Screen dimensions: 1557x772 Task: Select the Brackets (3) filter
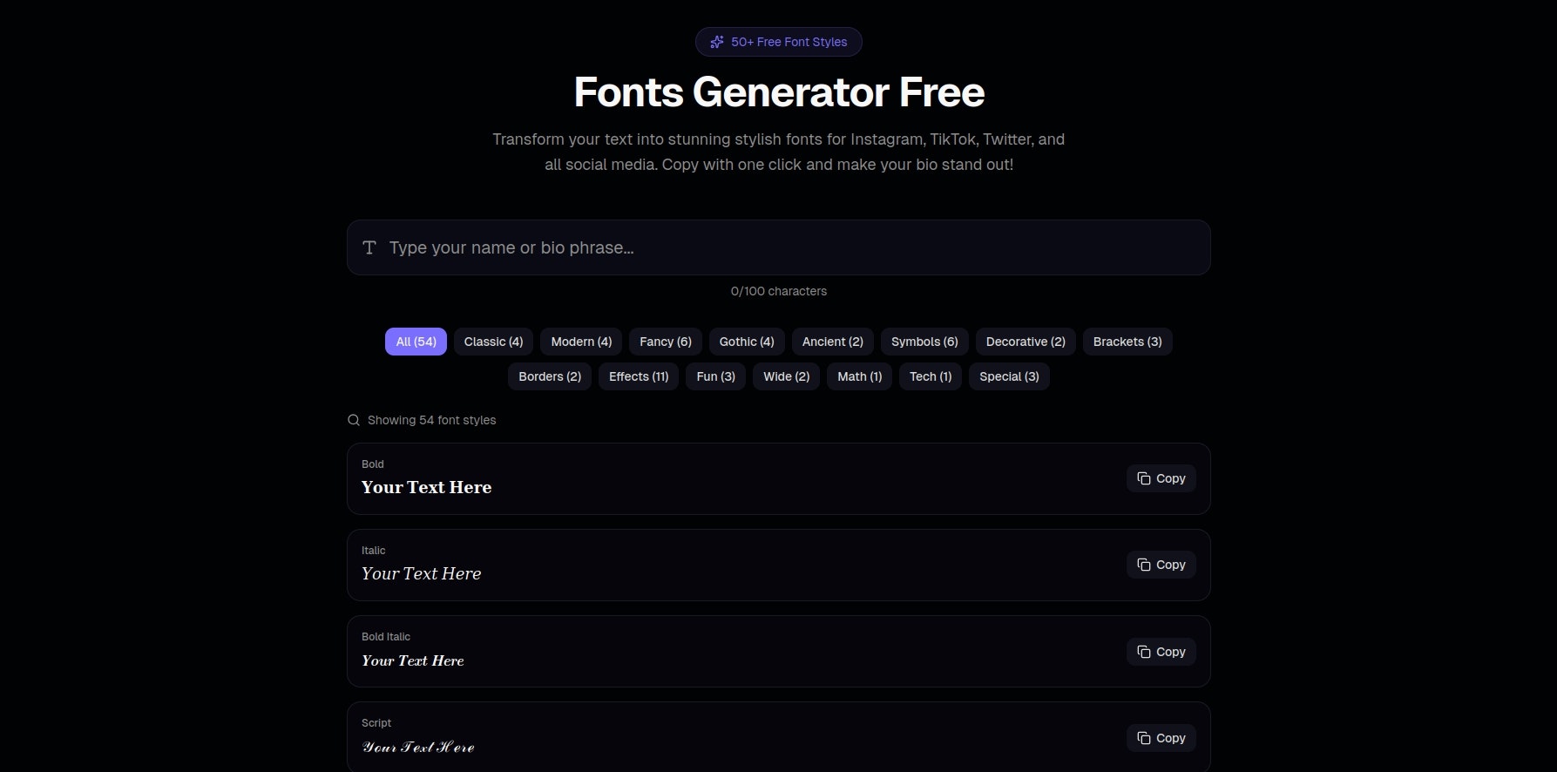pos(1127,342)
